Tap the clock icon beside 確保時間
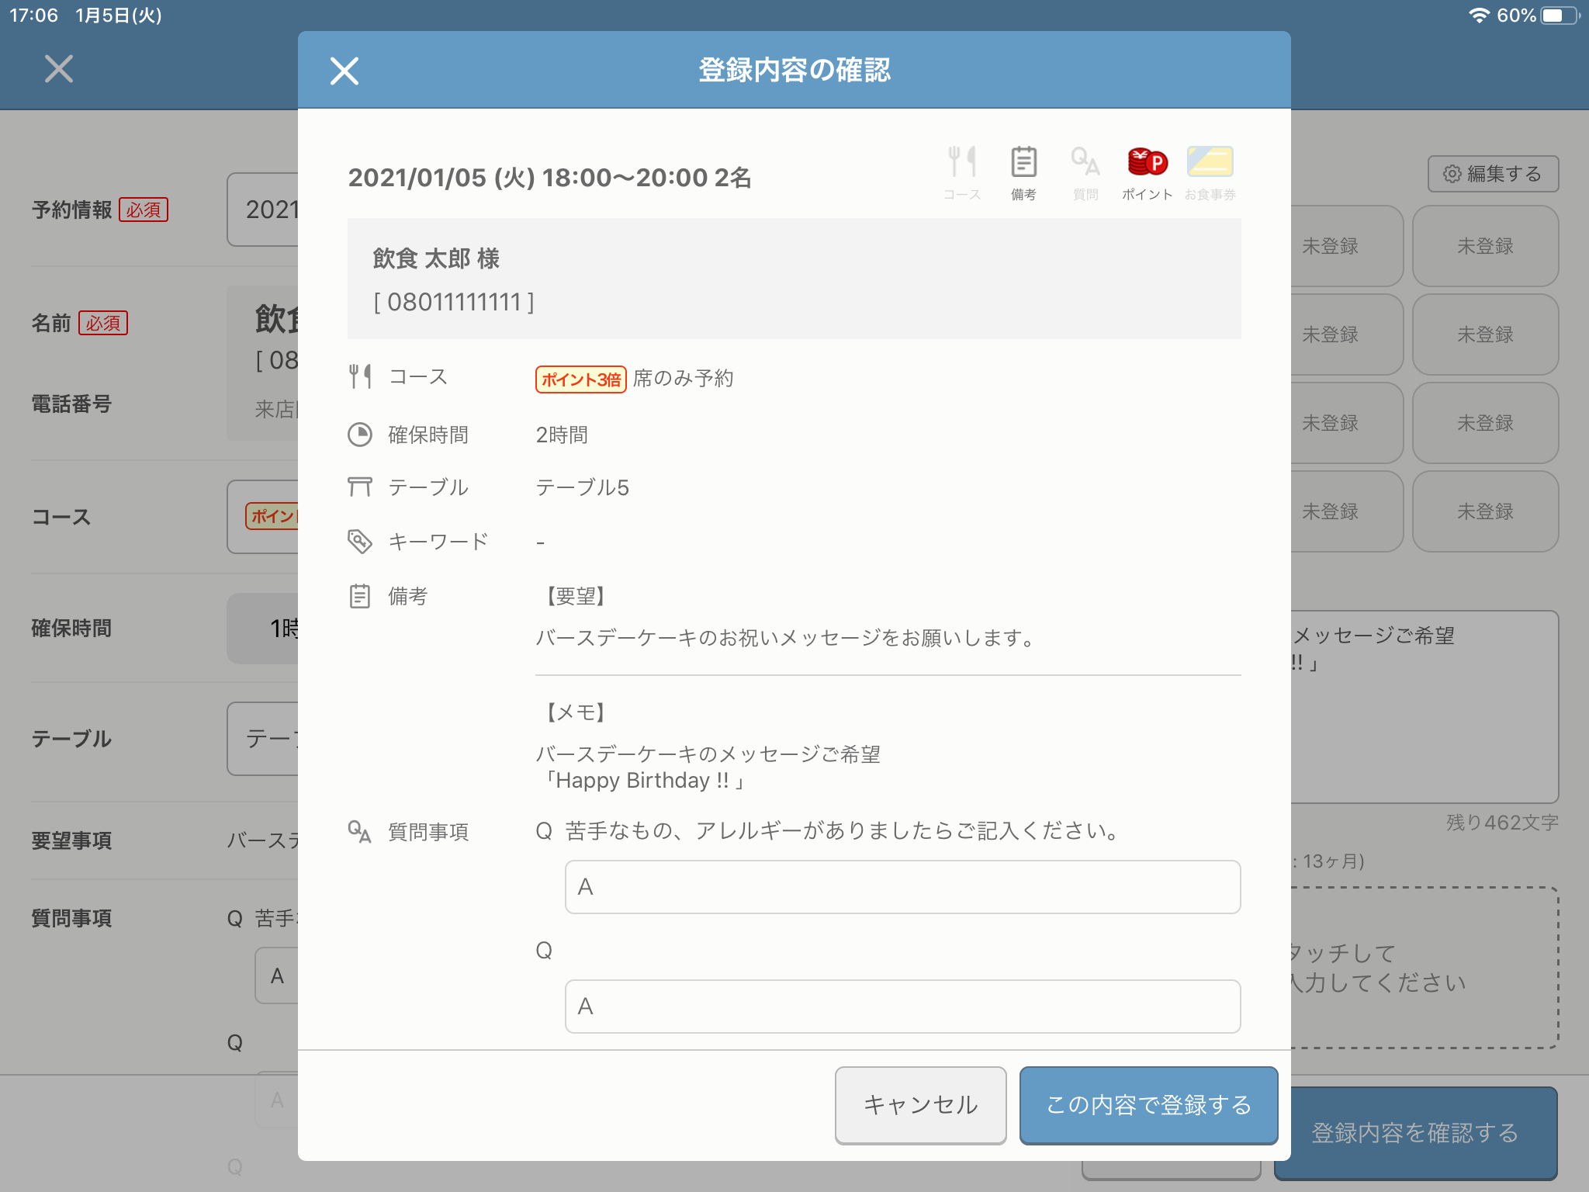Image resolution: width=1589 pixels, height=1192 pixels. click(360, 435)
